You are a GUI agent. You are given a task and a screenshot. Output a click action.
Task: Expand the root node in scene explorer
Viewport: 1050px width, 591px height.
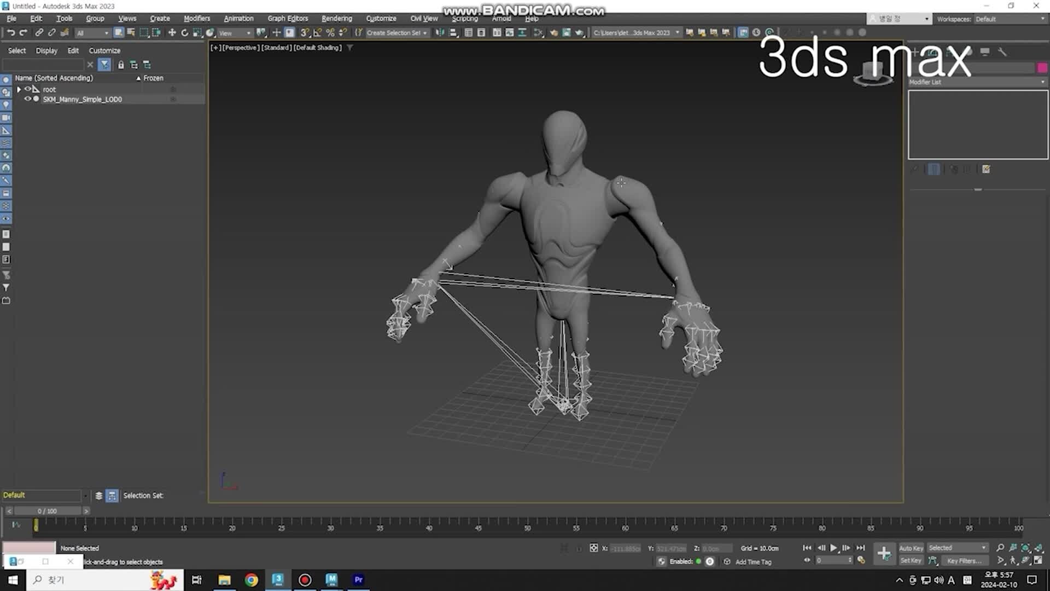[x=19, y=89]
